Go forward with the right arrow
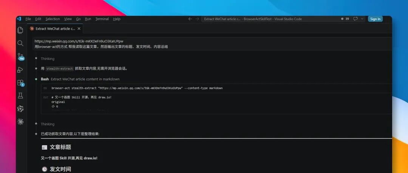The image size is (408, 173). pos(197,19)
